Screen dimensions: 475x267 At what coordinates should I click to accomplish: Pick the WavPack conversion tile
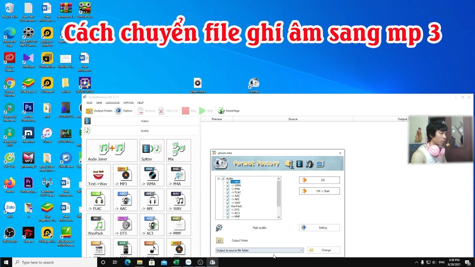[98, 225]
